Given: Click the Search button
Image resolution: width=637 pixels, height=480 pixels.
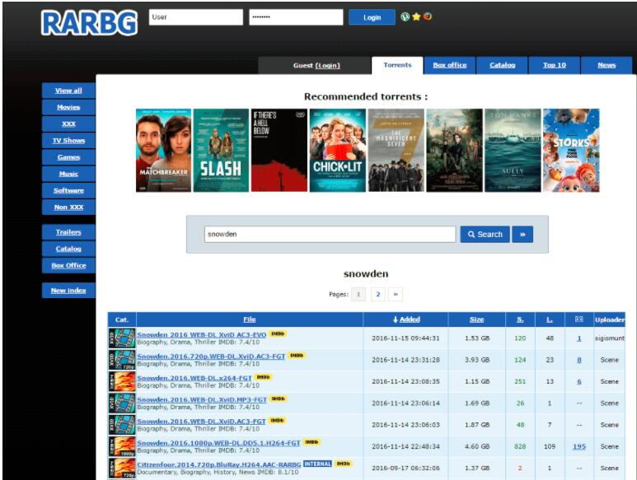Looking at the screenshot, I should 485,234.
